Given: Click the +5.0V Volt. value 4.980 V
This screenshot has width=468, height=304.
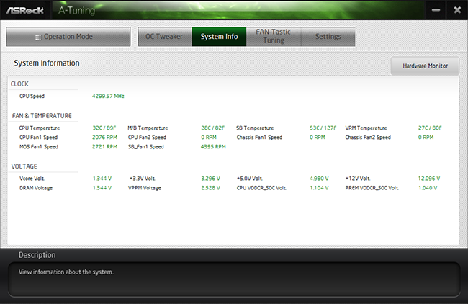Looking at the screenshot, I should pyautogui.click(x=319, y=179).
